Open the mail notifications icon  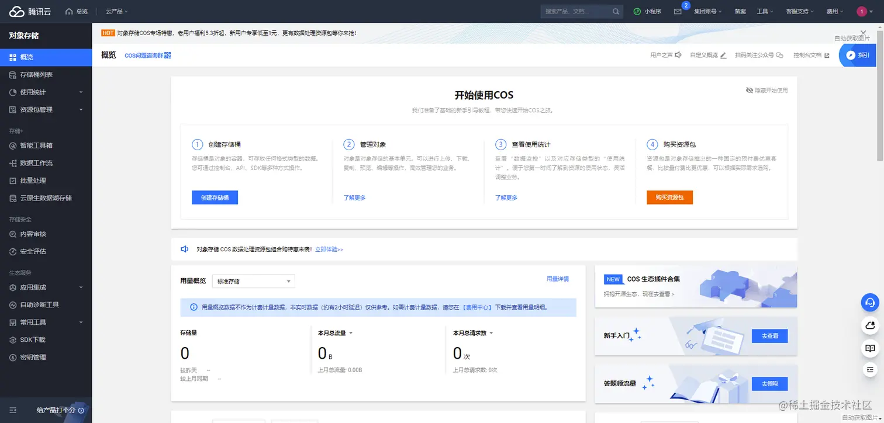pyautogui.click(x=678, y=11)
